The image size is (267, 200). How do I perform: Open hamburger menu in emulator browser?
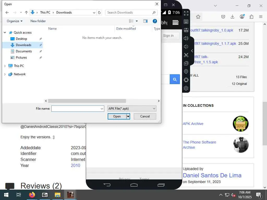(175, 22)
